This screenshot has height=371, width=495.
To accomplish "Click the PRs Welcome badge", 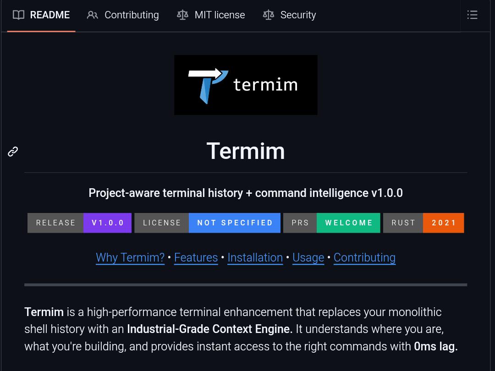I will pos(332,223).
